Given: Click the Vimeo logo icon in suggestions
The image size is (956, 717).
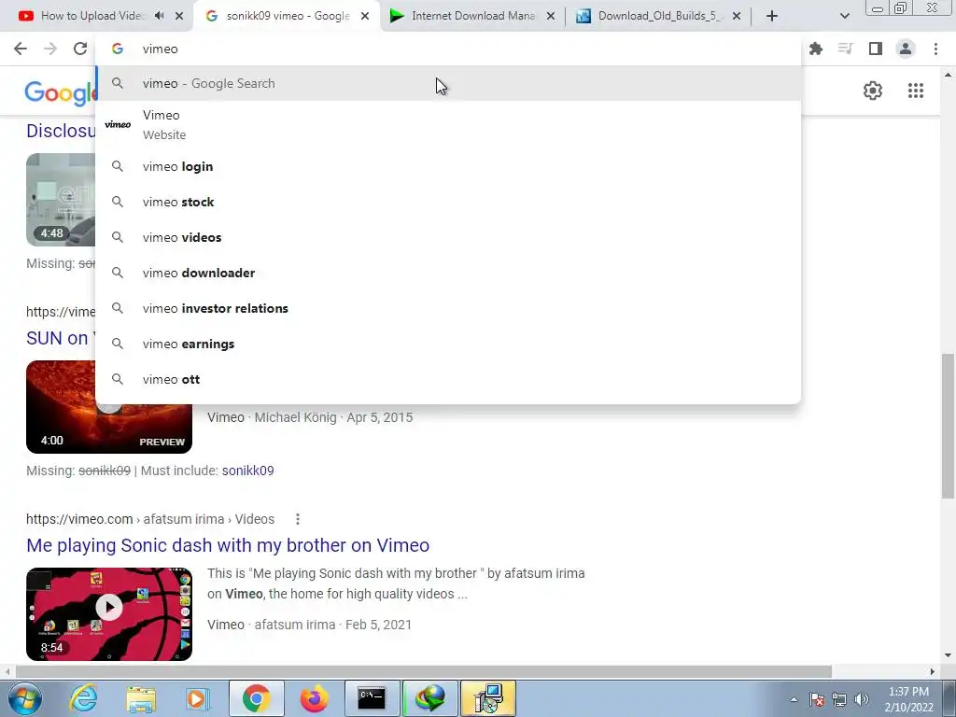Looking at the screenshot, I should click(x=118, y=124).
